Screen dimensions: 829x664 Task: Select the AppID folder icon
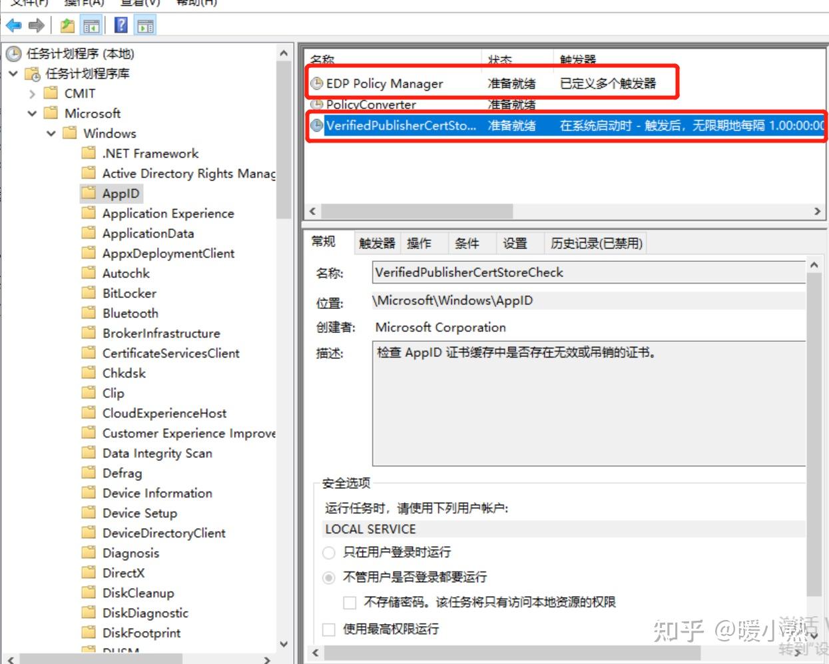coord(89,193)
